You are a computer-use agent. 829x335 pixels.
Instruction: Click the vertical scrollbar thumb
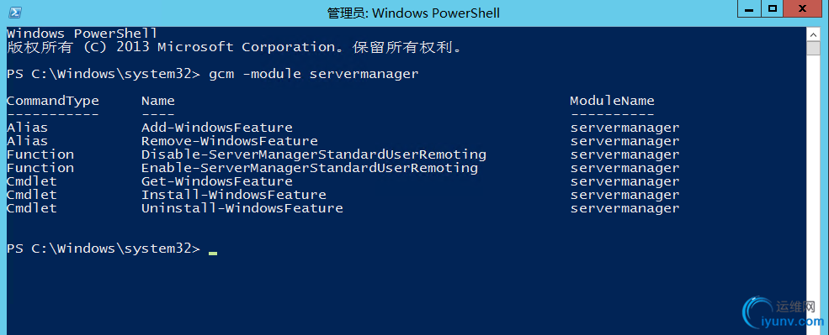814,48
